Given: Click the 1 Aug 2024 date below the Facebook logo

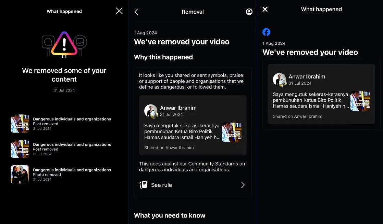Looking at the screenshot, I should (x=274, y=43).
